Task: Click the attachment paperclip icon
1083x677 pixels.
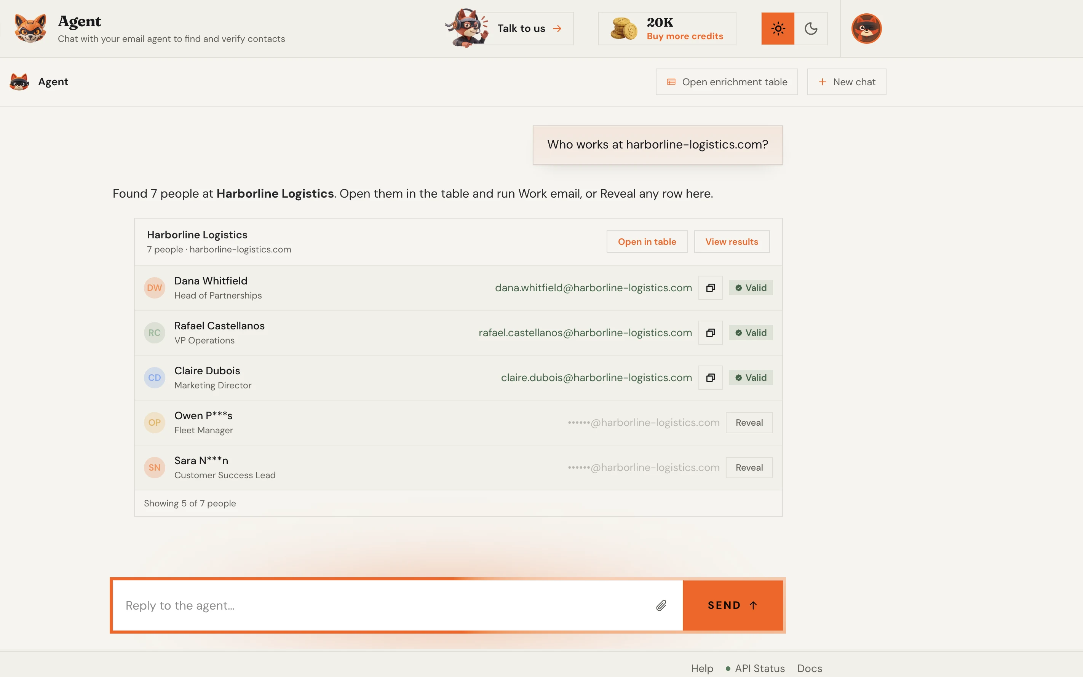Action: [x=661, y=605]
